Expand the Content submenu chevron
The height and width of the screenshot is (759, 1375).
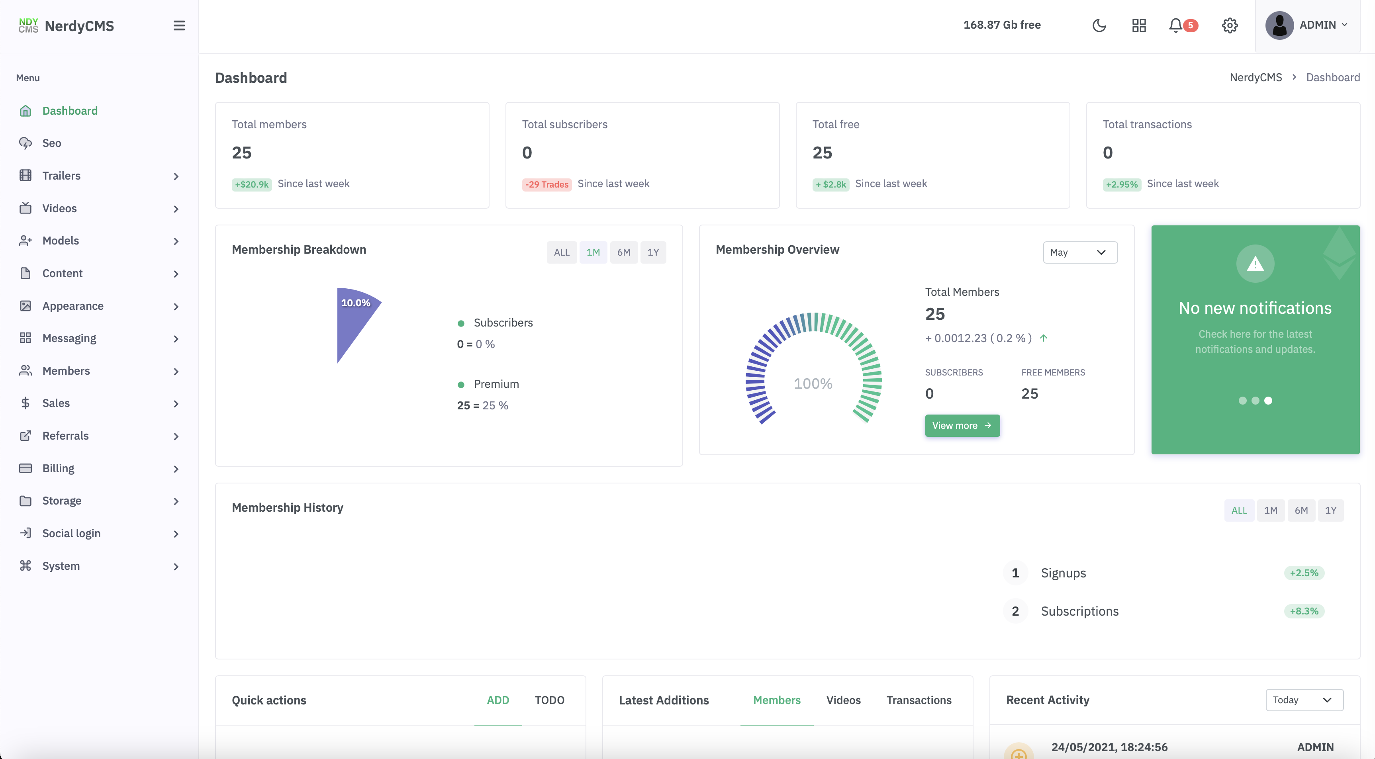point(176,274)
